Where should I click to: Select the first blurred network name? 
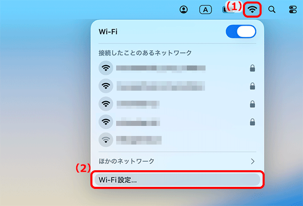[161, 68]
